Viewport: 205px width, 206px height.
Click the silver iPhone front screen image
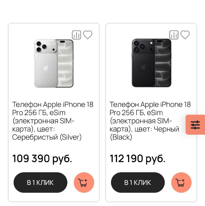(x=65, y=63)
